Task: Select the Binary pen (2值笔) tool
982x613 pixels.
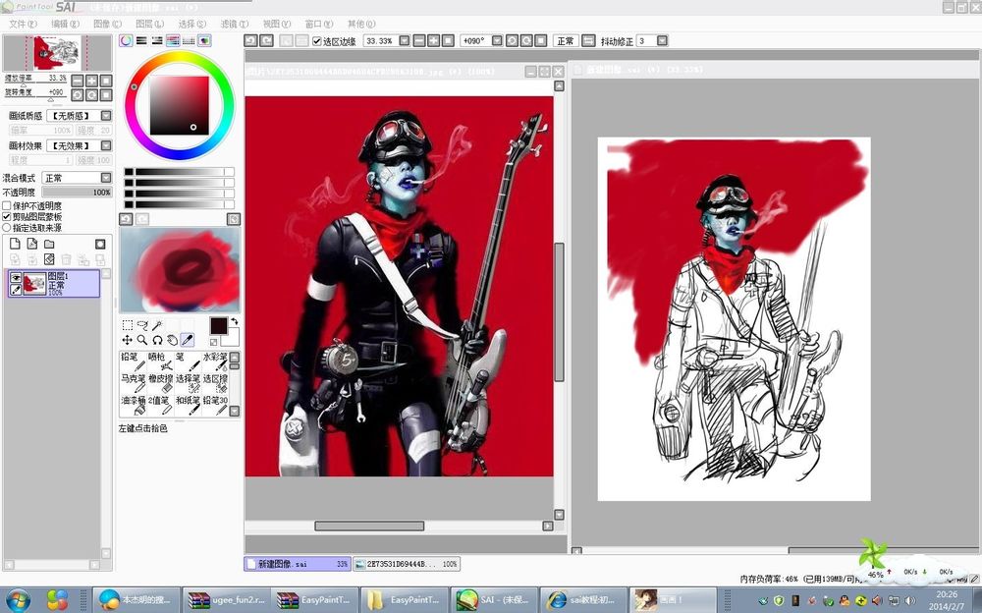Action: (x=160, y=405)
